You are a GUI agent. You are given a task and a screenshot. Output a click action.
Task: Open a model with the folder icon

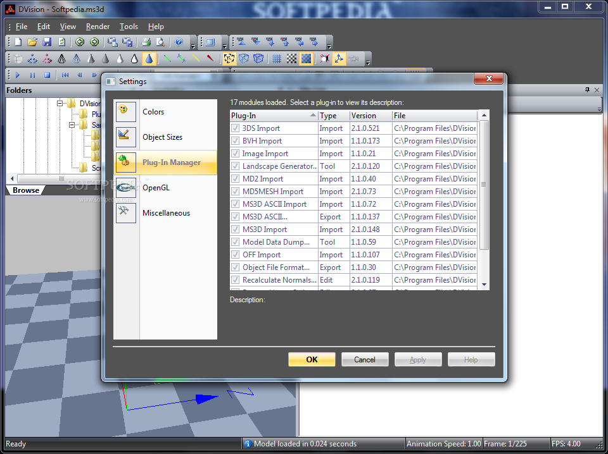tap(32, 42)
